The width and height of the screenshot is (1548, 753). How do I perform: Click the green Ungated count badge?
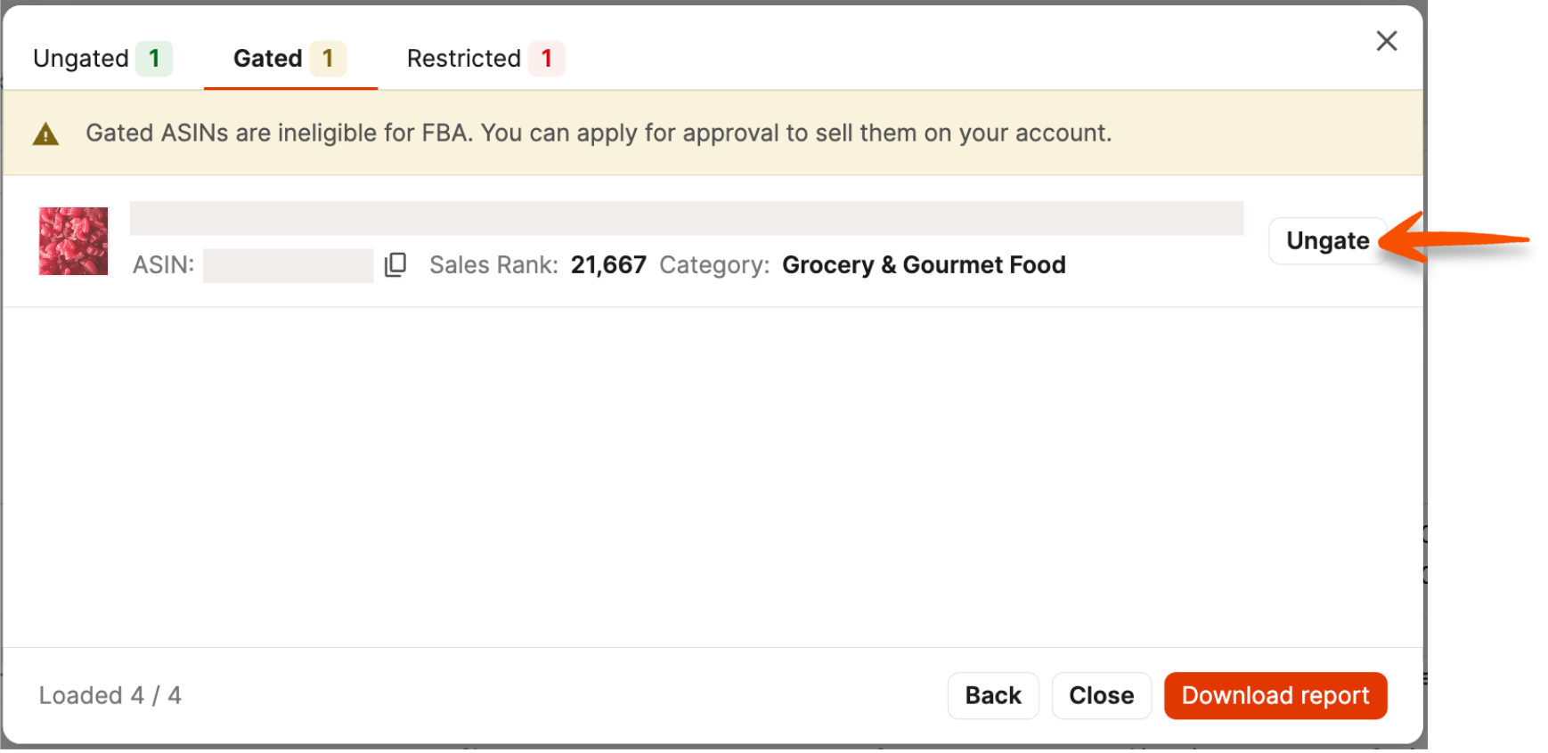click(154, 59)
